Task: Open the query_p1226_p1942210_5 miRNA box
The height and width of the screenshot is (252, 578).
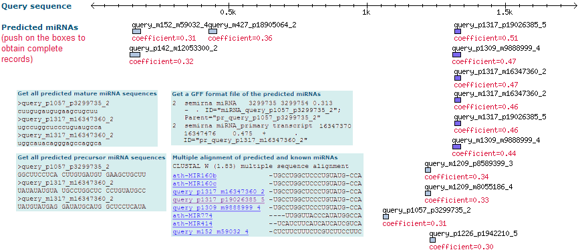Action: (x=433, y=240)
